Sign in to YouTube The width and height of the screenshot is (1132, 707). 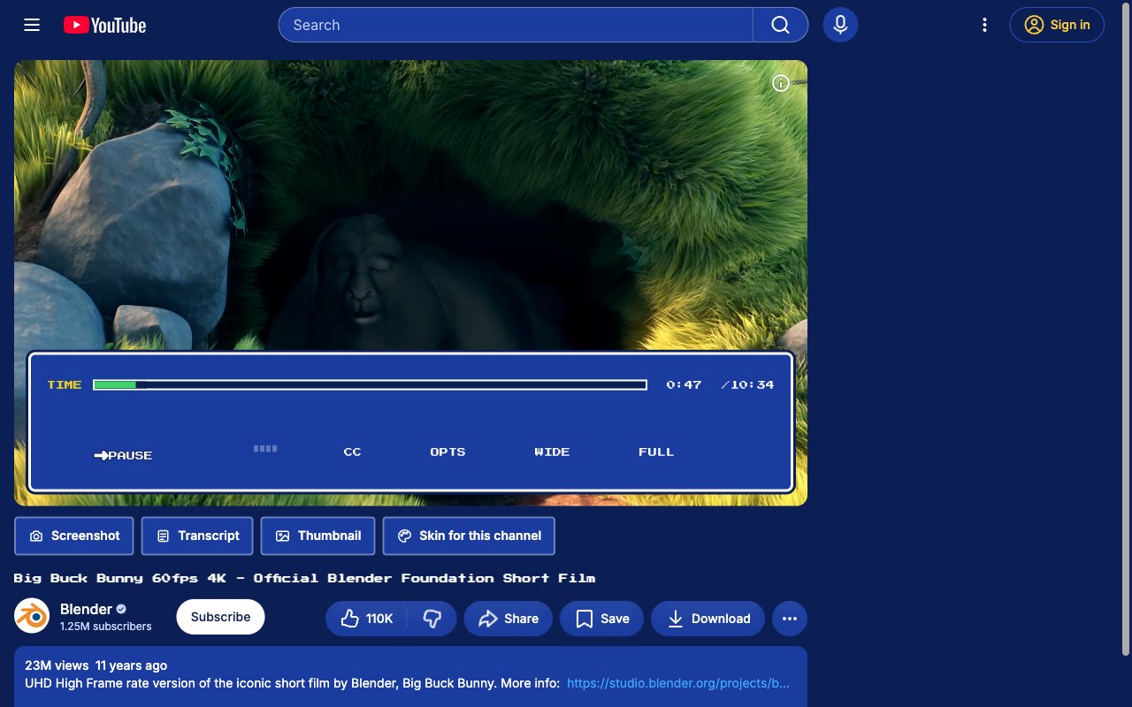1057,25
